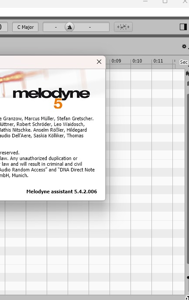Click the 0:11 mark on the time ruler
This screenshot has width=189, height=300.
click(x=158, y=61)
